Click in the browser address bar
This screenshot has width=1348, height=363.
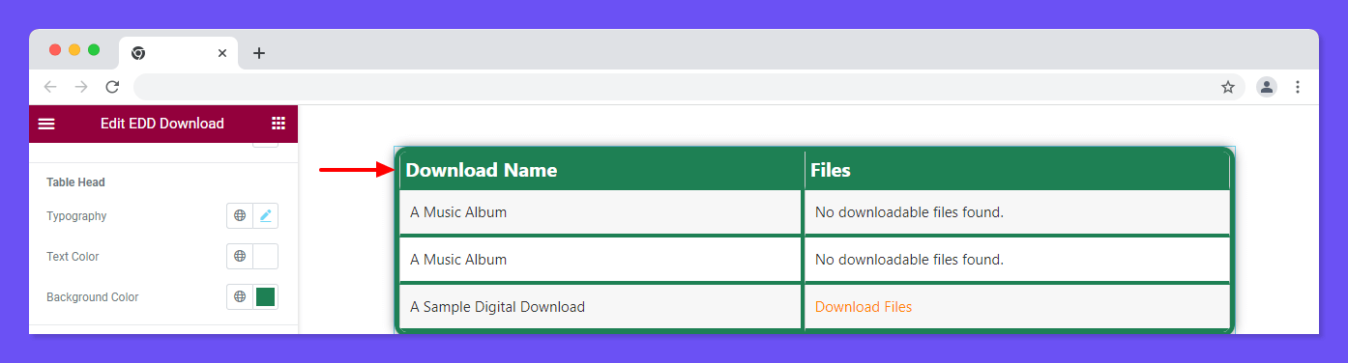tap(677, 87)
